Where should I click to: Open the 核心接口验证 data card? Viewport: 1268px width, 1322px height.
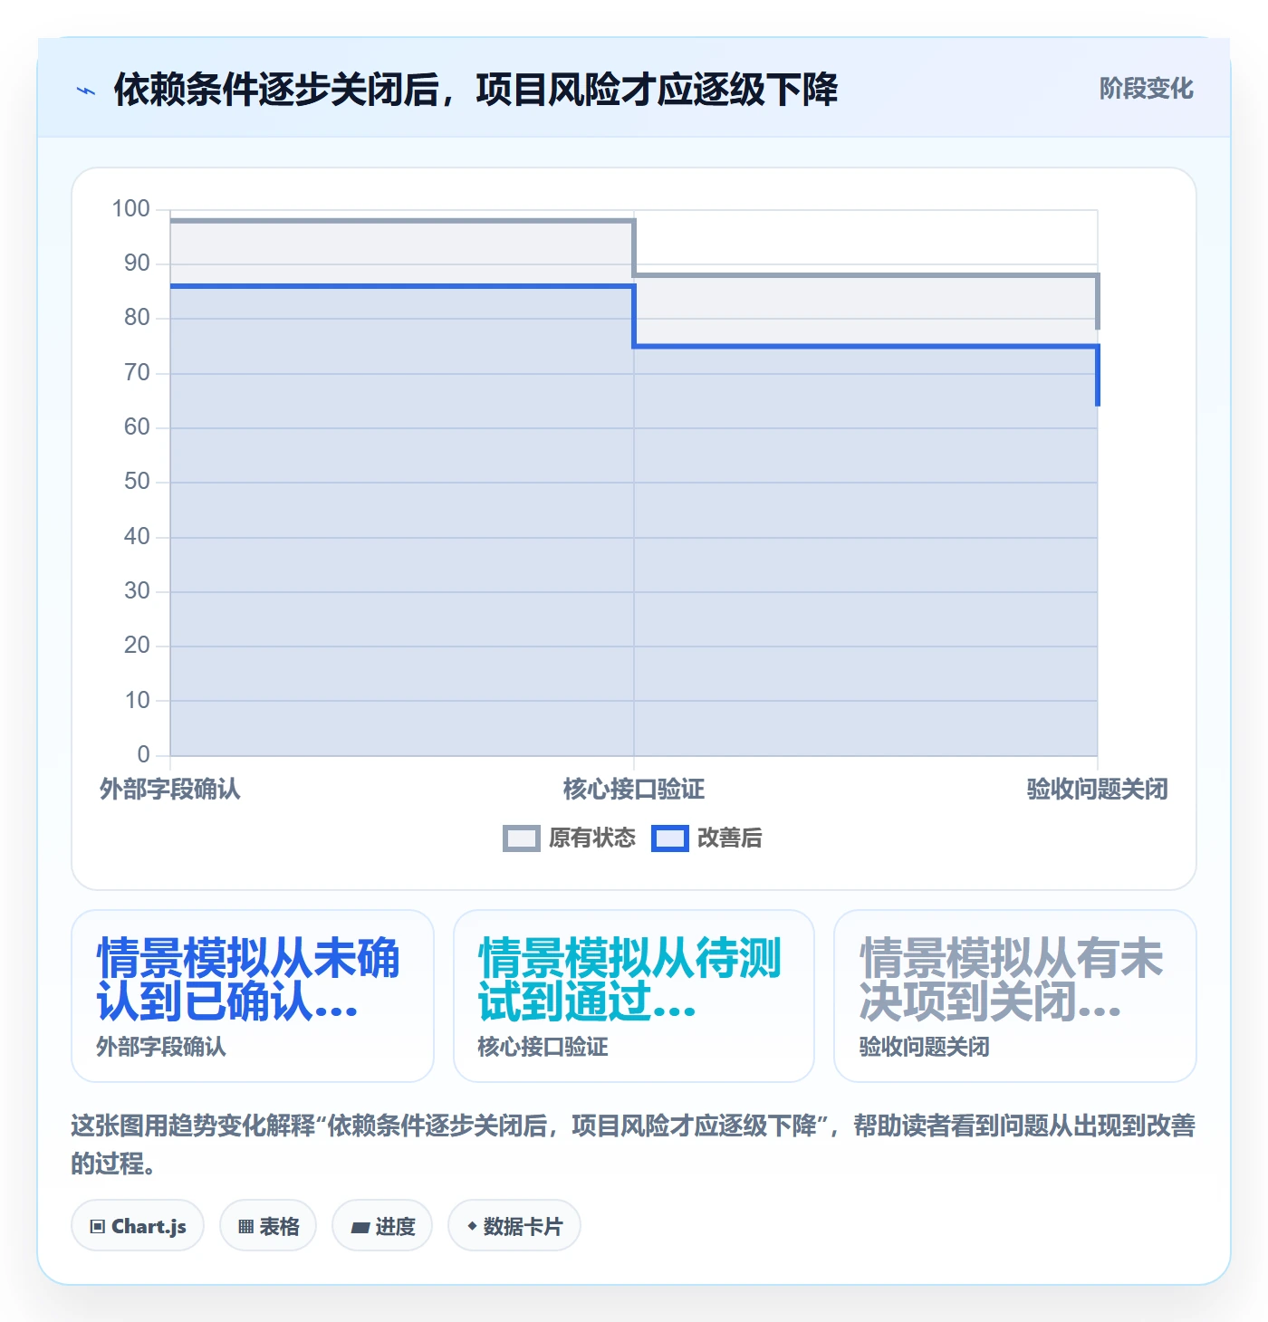click(634, 996)
